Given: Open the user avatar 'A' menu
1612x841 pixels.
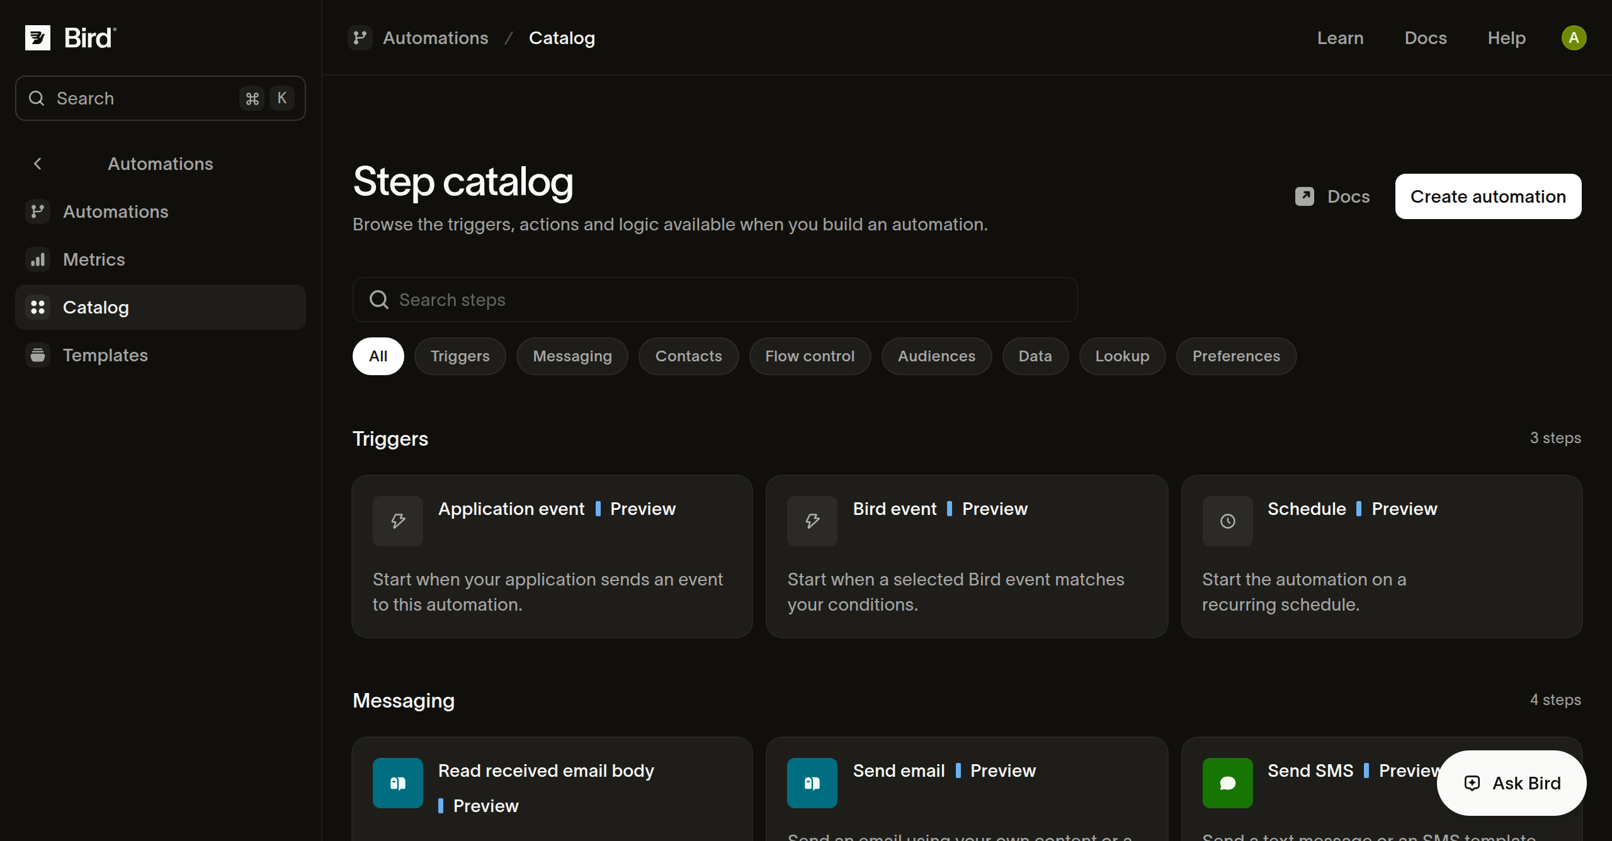Looking at the screenshot, I should 1574,38.
